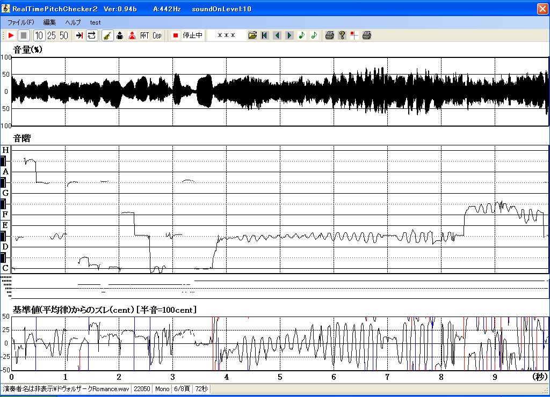The image size is (550, 397).
Task: Click the gray stop button
Action: (24, 35)
